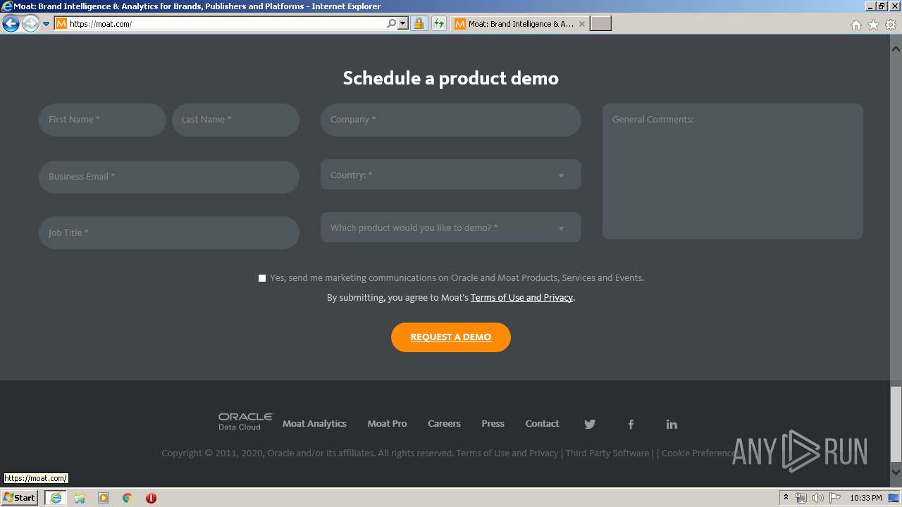902x507 pixels.
Task: Open a new blank tab
Action: 600,24
